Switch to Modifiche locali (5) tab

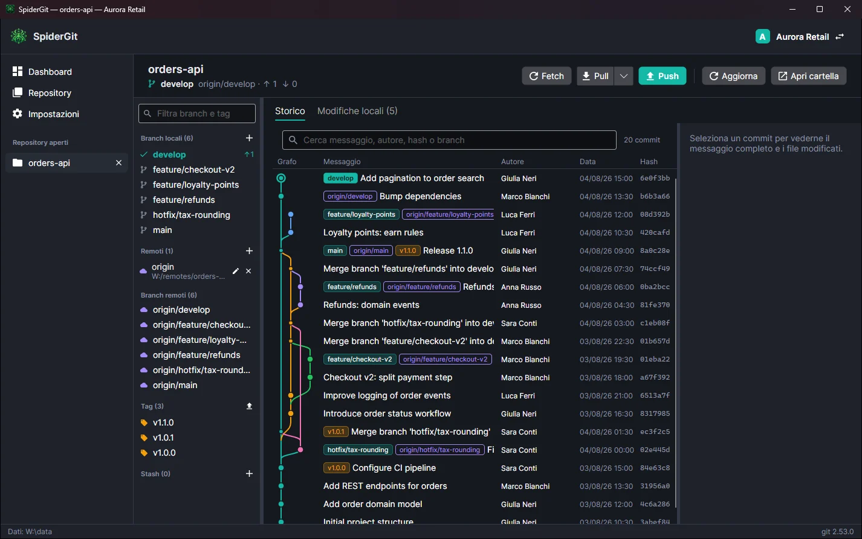coord(357,111)
